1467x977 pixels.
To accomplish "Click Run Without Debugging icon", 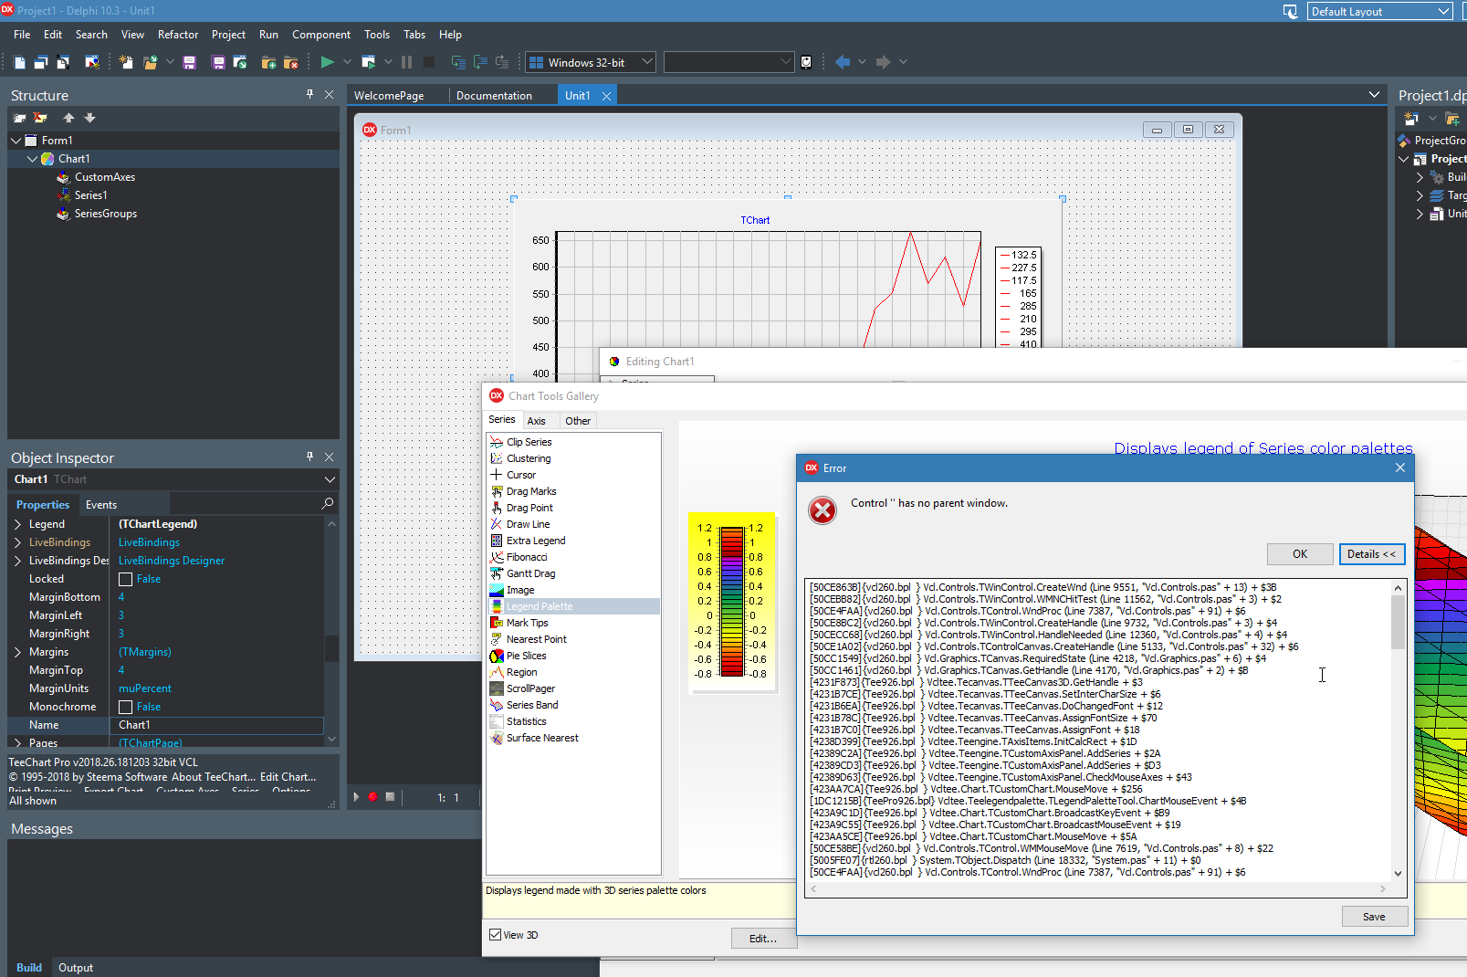I will 369,62.
